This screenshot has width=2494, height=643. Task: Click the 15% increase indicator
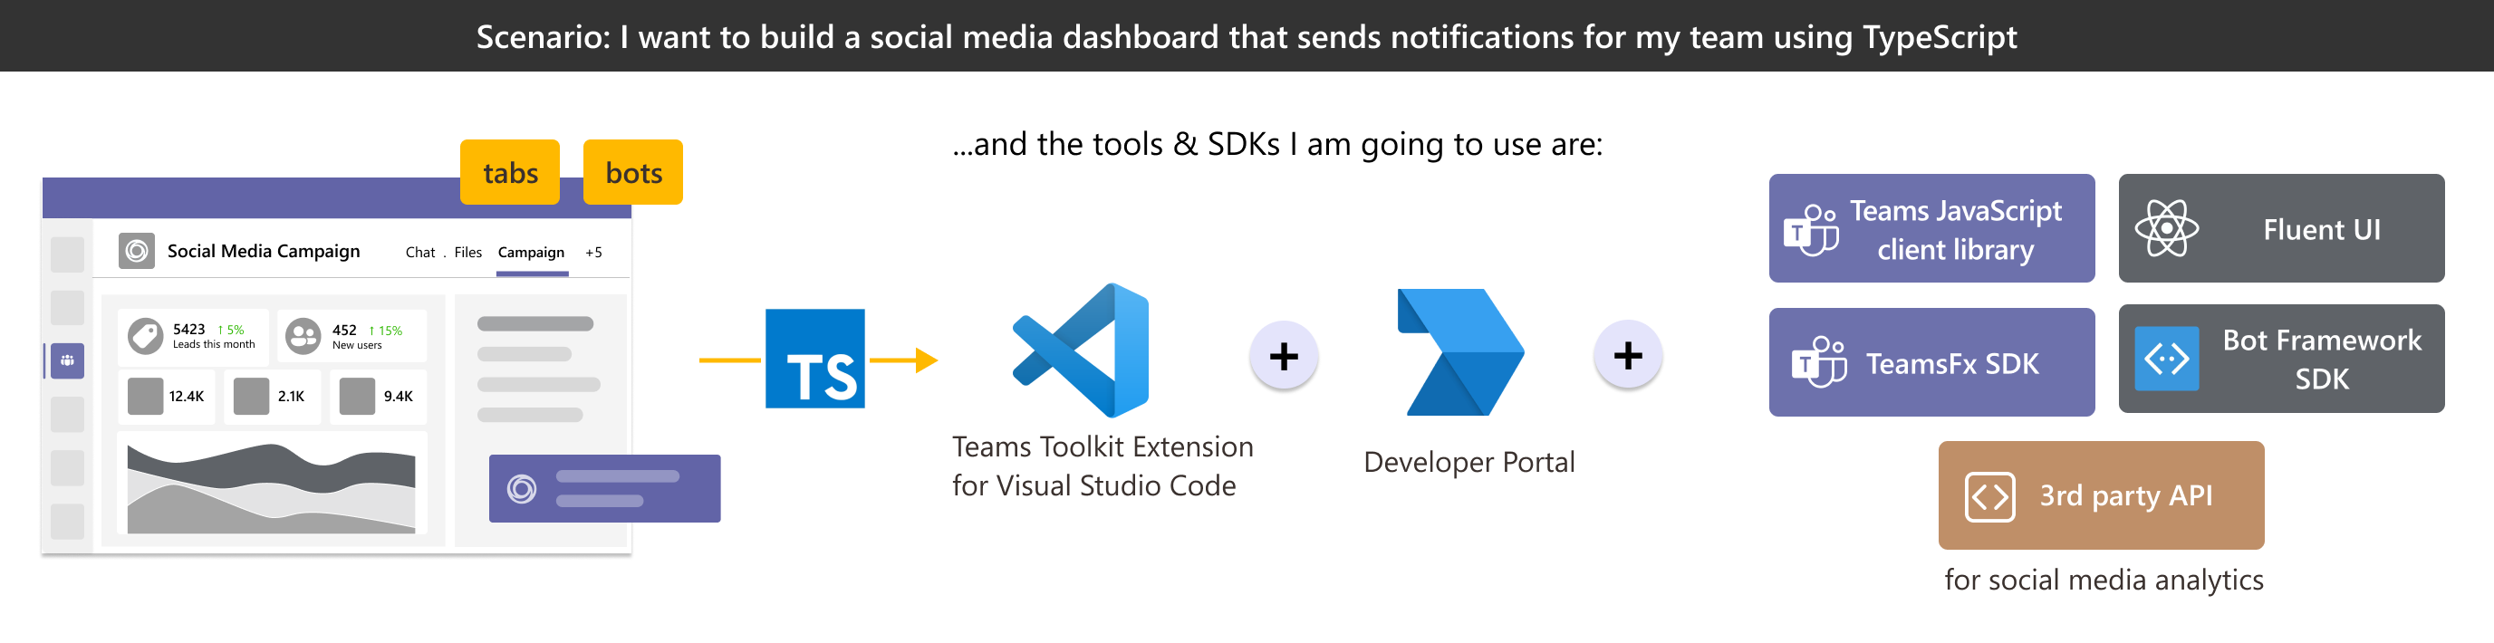click(385, 331)
